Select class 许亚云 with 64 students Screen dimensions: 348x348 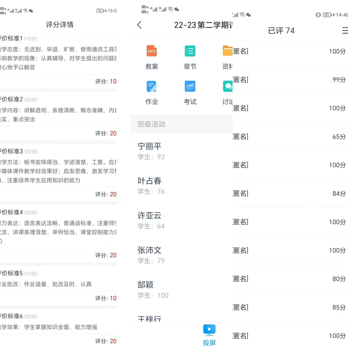coord(151,220)
